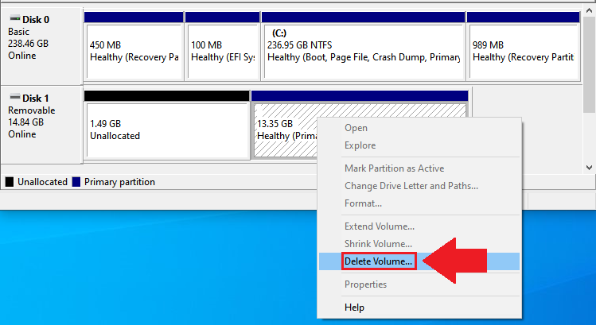Screen dimensions: 596x325
Task: Click the Disk 1 label header
Action: (x=36, y=98)
